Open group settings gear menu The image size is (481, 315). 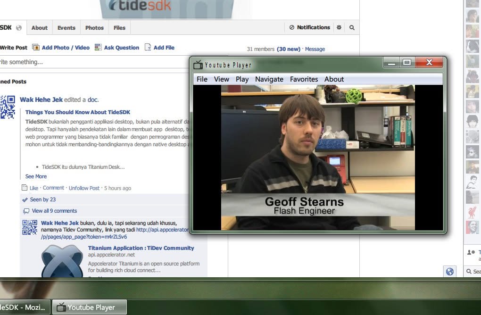point(339,27)
